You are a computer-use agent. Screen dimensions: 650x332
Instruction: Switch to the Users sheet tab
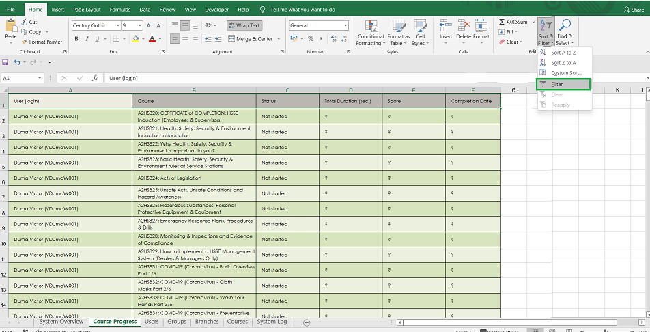[152, 322]
